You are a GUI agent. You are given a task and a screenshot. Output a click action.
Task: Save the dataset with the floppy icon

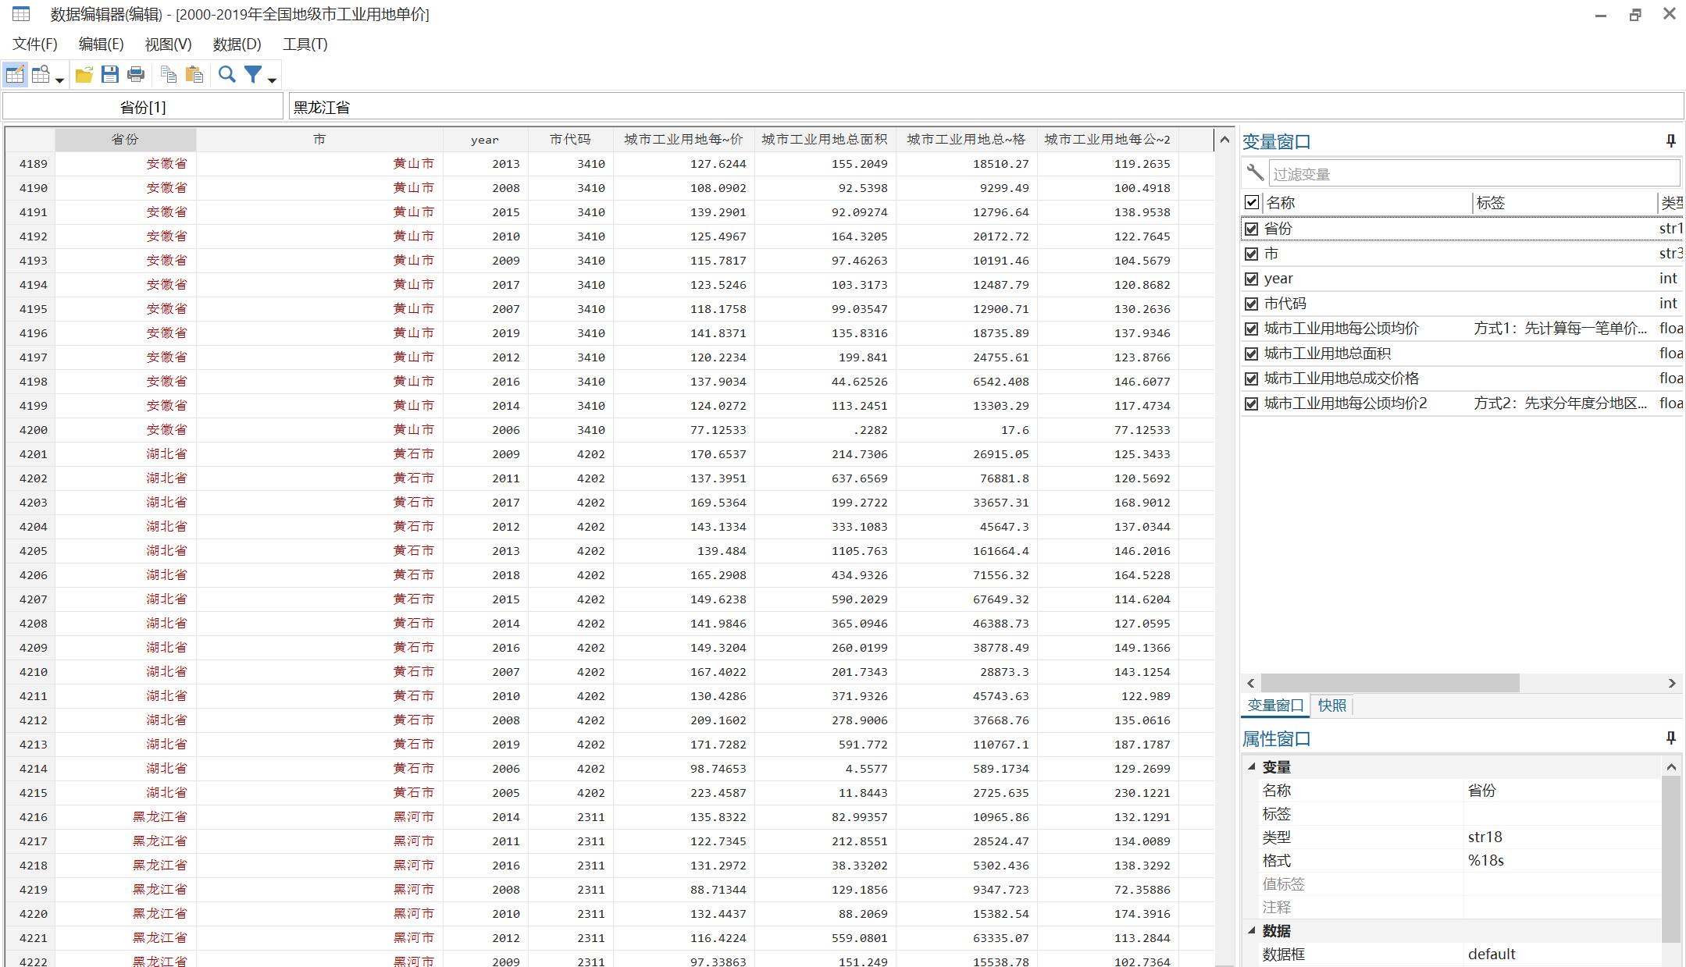pyautogui.click(x=110, y=75)
